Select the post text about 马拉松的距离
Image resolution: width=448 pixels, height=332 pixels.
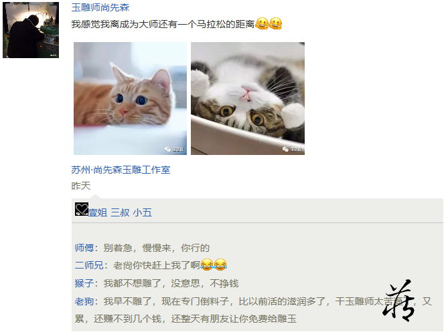pyautogui.click(x=163, y=24)
